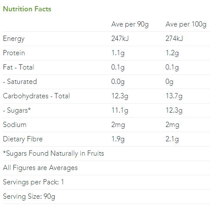Image resolution: width=210 pixels, height=207 pixels.
Task: Click the 13.7g carbohydrates value
Action: pyautogui.click(x=174, y=96)
